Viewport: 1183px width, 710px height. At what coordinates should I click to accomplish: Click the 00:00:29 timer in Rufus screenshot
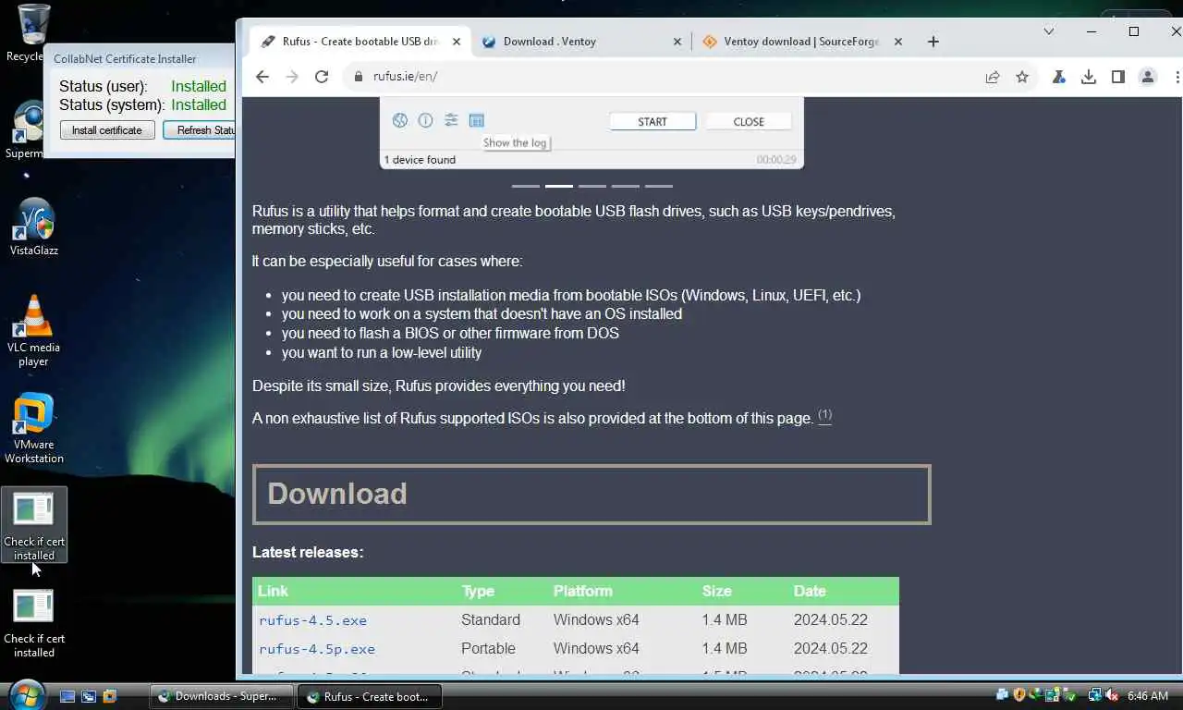click(776, 160)
